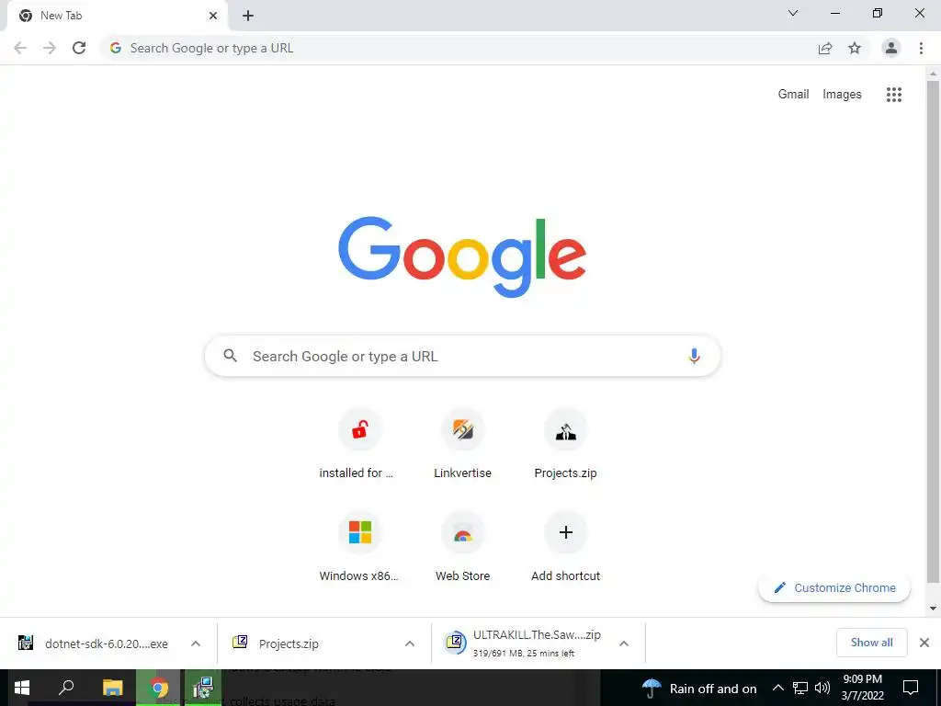
Task: Open File Explorer from the taskbar
Action: tap(112, 688)
